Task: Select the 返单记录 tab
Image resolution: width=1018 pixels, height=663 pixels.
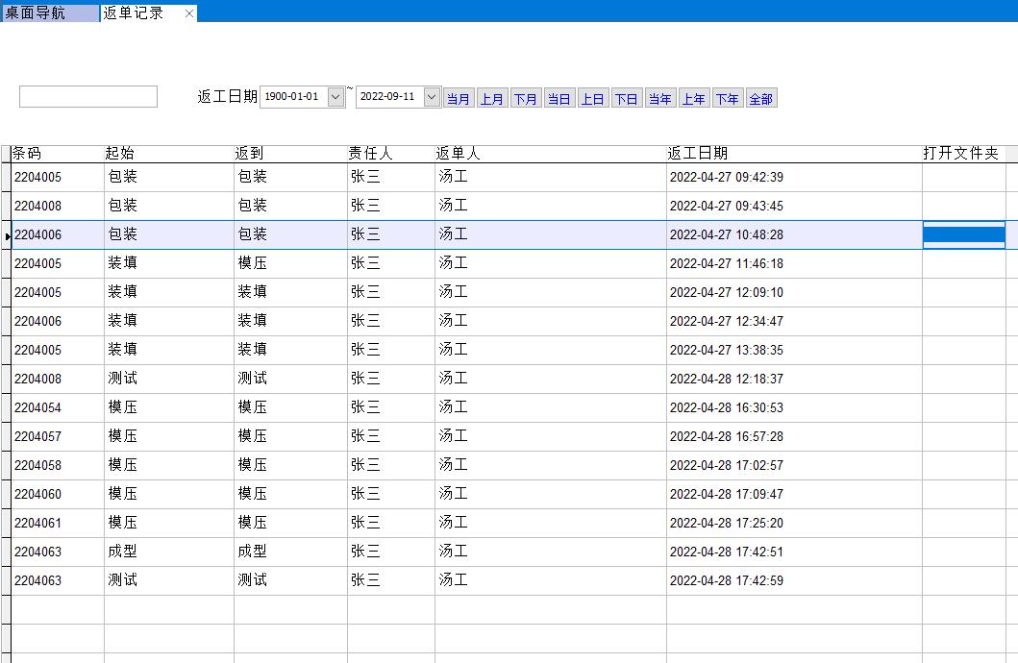Action: click(135, 13)
